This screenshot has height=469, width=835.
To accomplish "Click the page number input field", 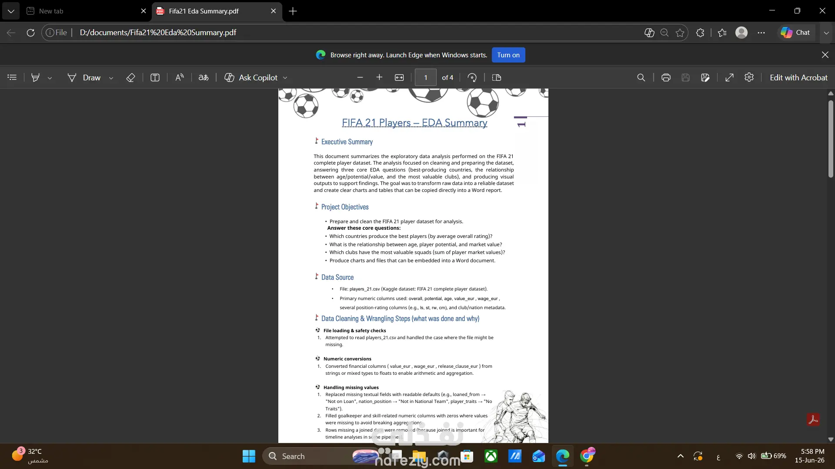I will 426,77.
